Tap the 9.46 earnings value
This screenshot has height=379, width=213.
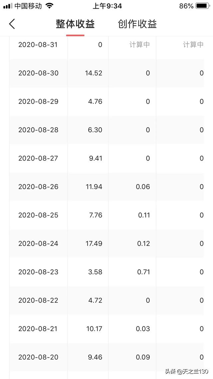95,357
